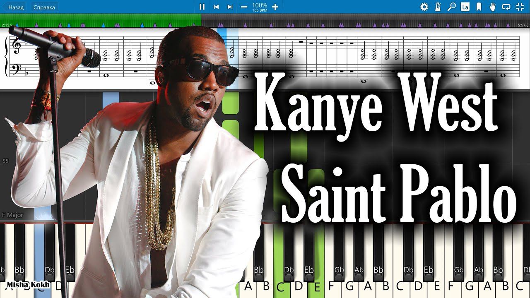Pause the song playback
The height and width of the screenshot is (298, 530).
pos(202,7)
